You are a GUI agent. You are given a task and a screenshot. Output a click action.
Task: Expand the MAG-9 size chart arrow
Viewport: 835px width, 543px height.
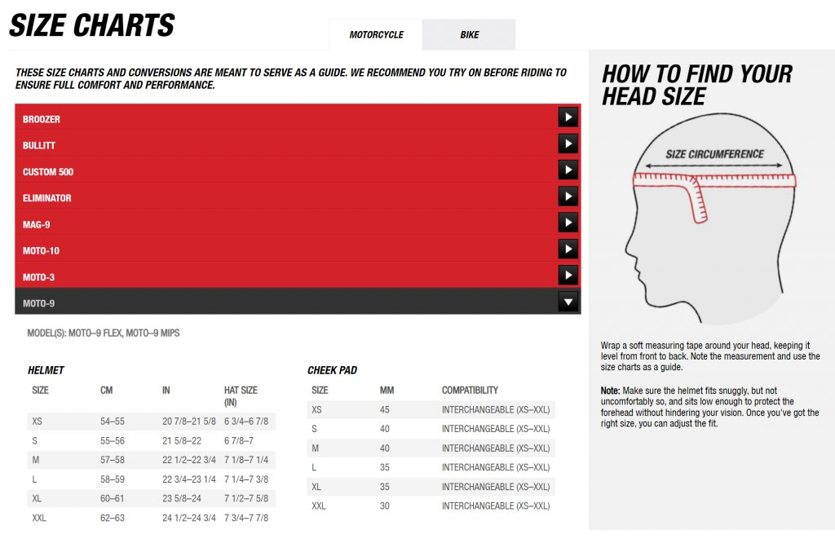(x=568, y=223)
